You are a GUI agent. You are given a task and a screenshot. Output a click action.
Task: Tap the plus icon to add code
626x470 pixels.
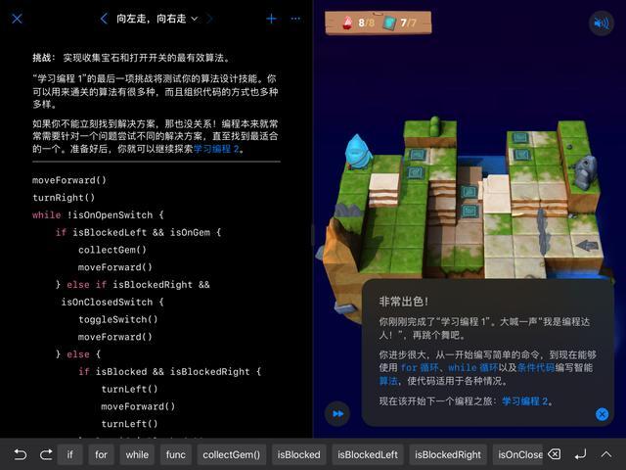point(271,19)
